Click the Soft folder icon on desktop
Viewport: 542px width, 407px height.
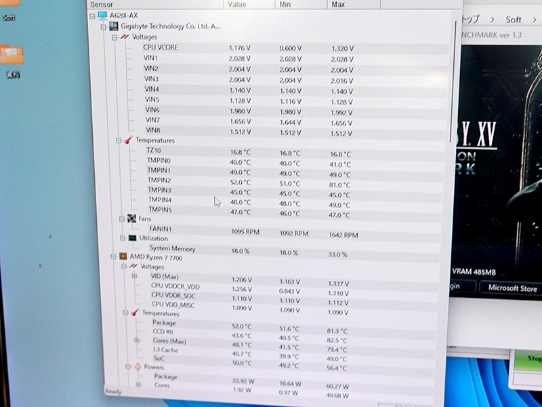tap(9, 3)
